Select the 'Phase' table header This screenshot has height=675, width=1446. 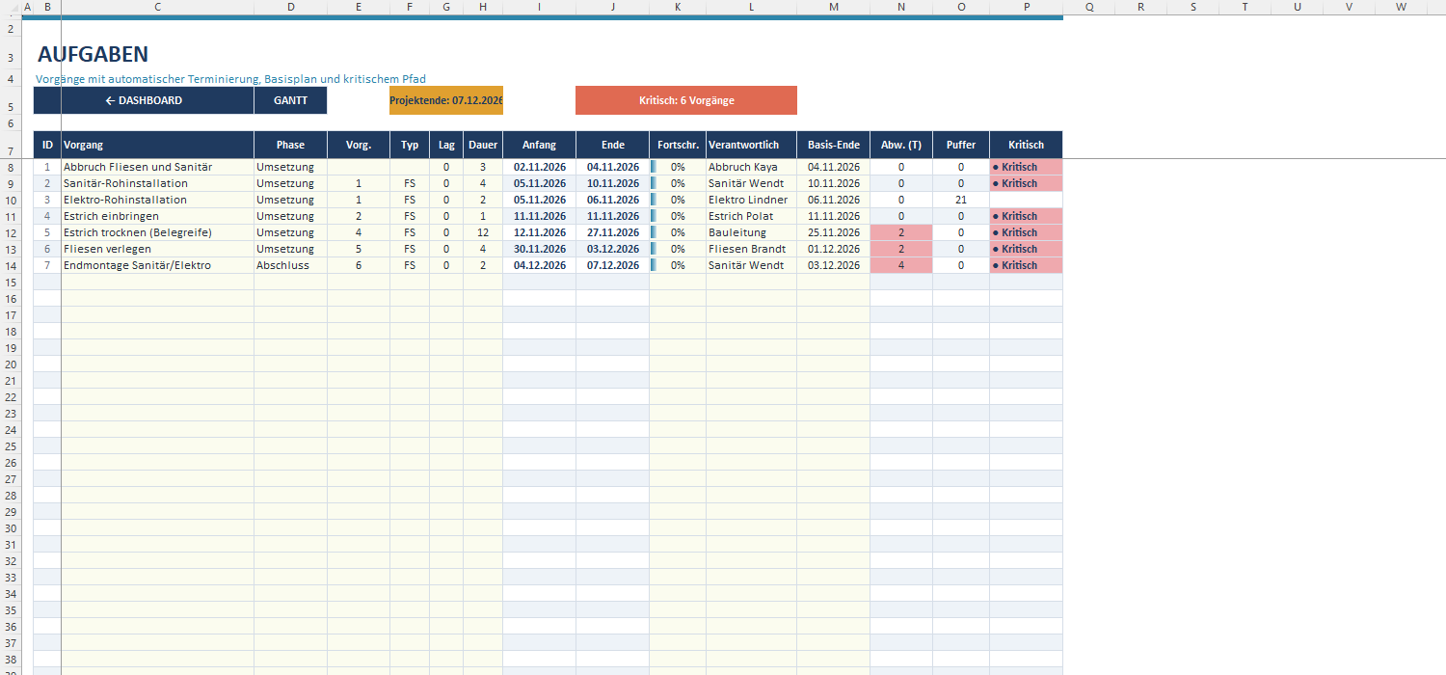(x=290, y=145)
